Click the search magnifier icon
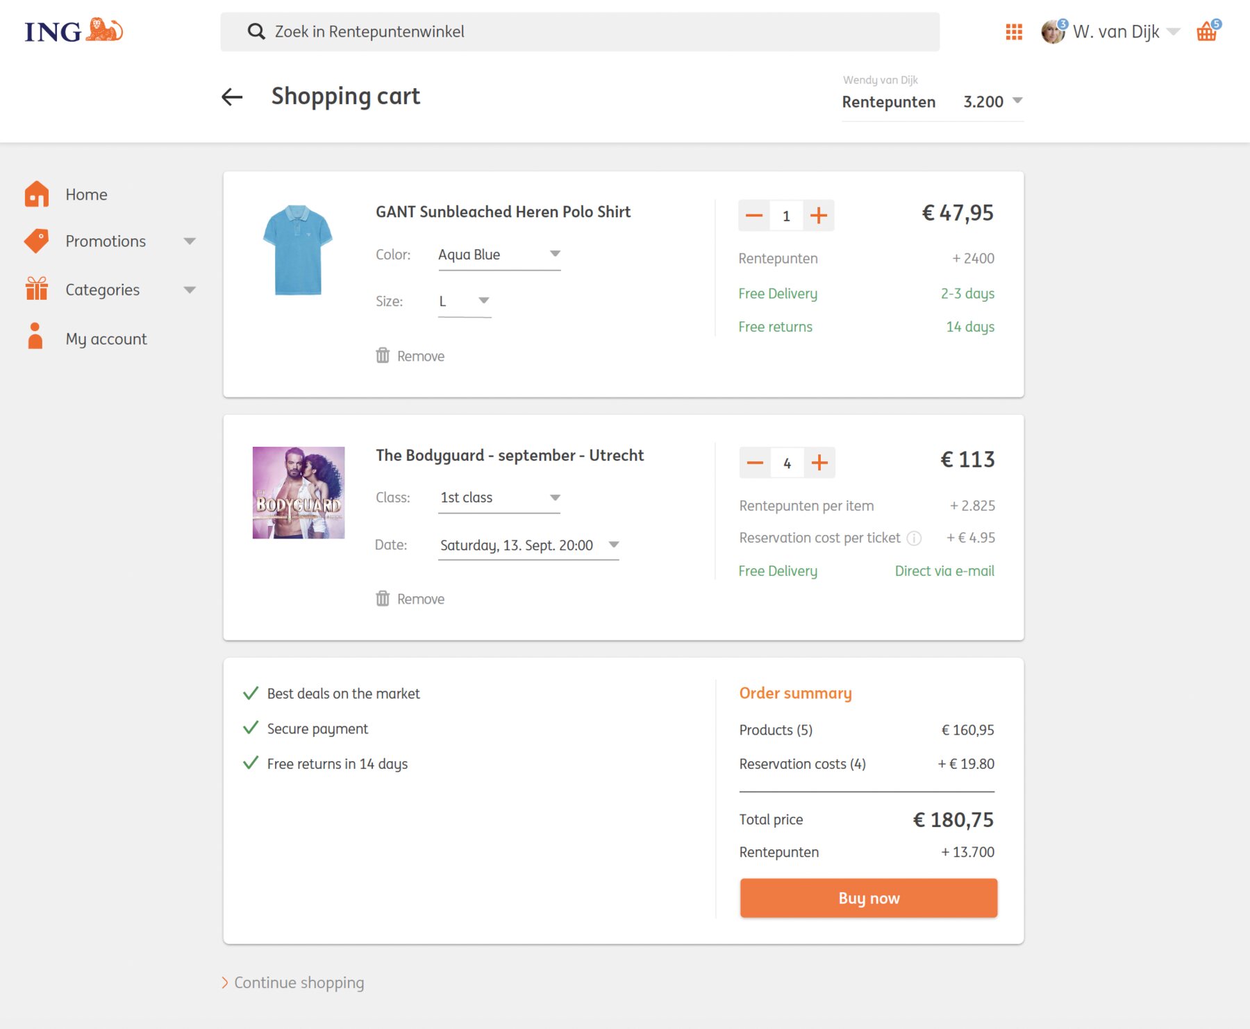 point(256,31)
